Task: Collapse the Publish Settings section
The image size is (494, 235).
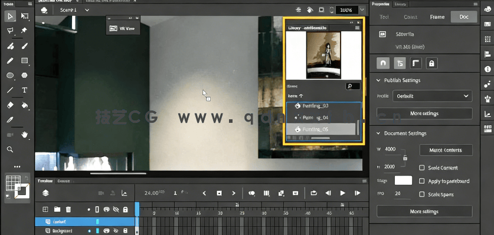Action: point(378,80)
